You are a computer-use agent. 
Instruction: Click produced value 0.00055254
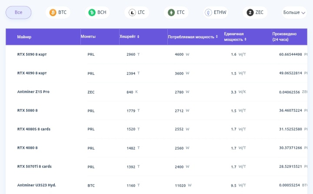[290, 185]
